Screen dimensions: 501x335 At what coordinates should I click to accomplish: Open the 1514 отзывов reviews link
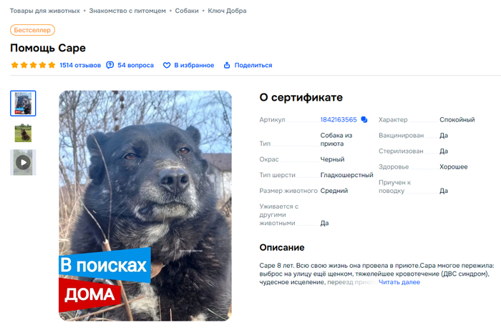tap(80, 65)
